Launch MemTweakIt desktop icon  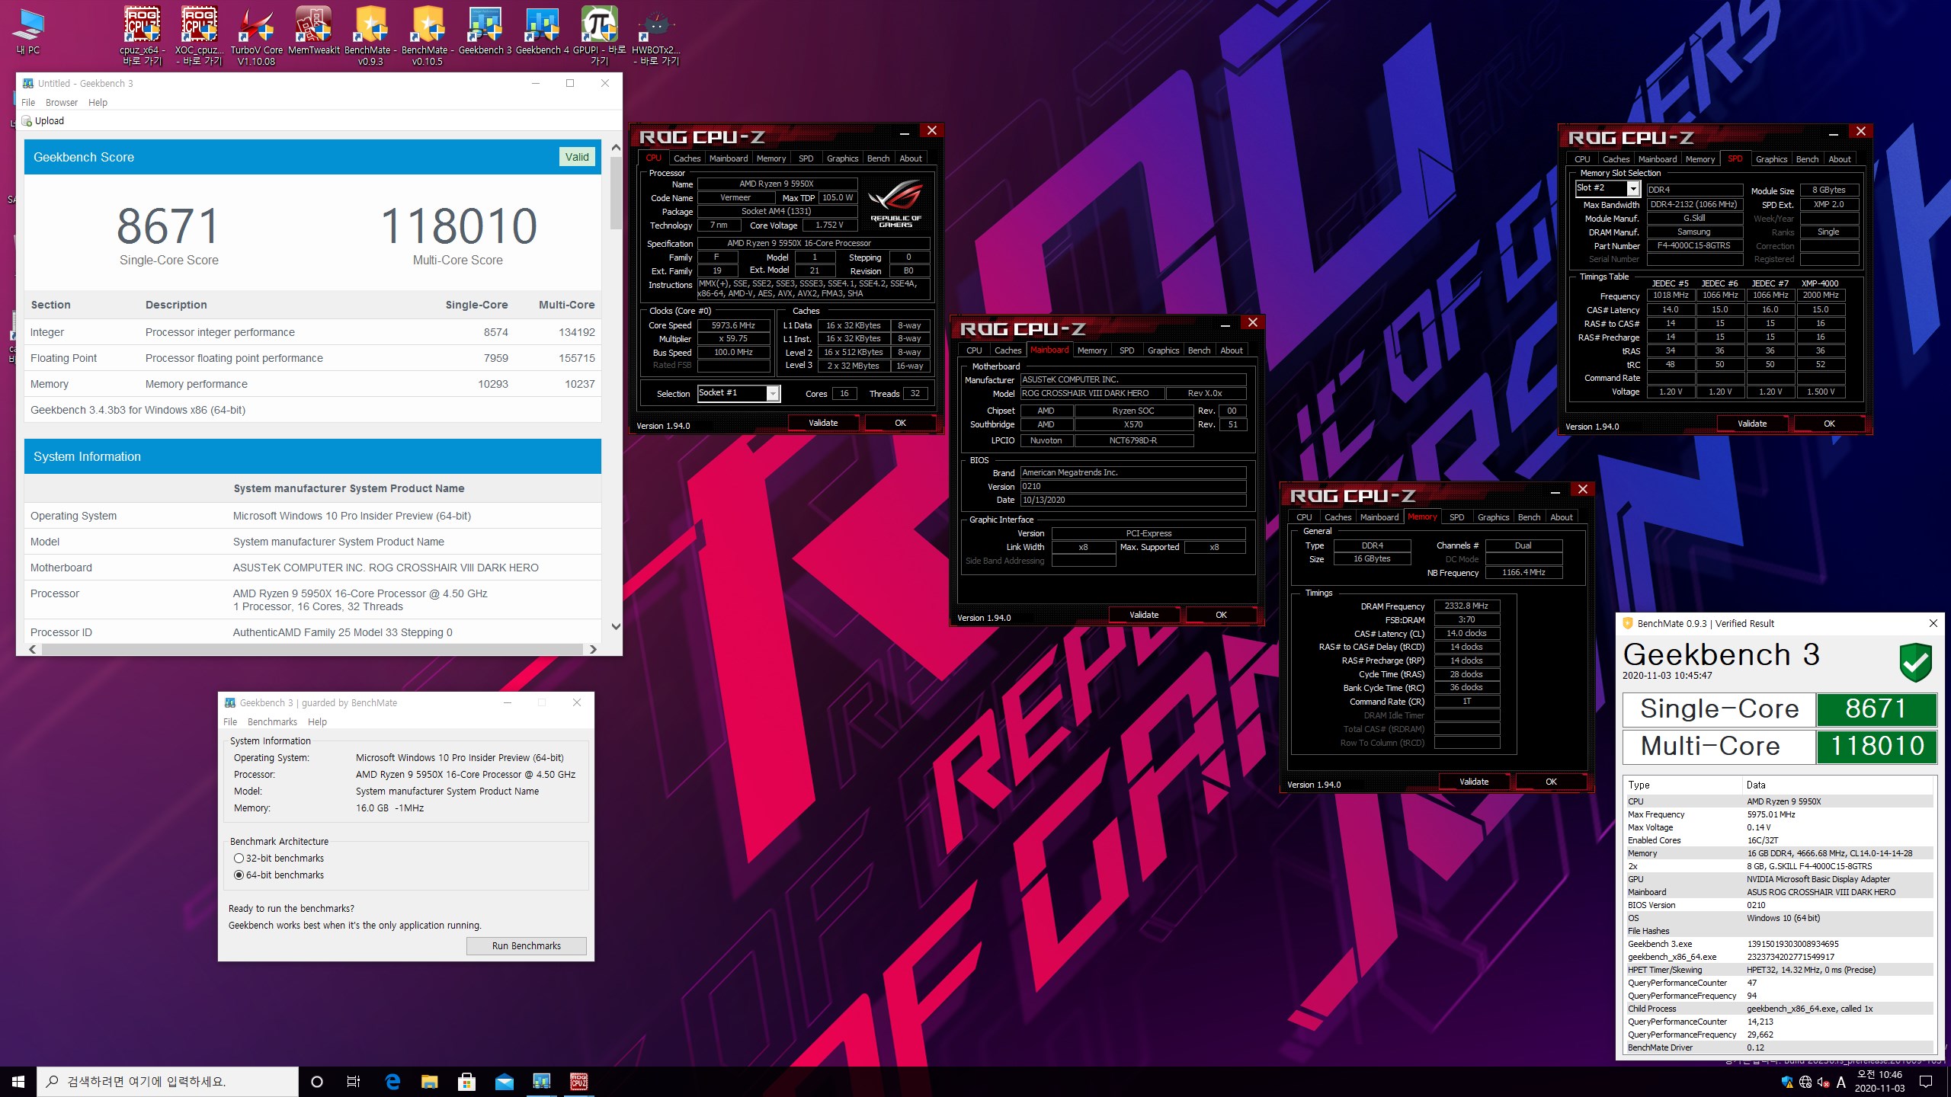pos(313,31)
